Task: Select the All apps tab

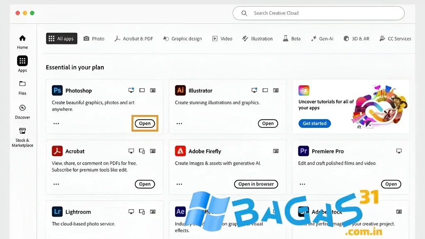Action: tap(61, 39)
